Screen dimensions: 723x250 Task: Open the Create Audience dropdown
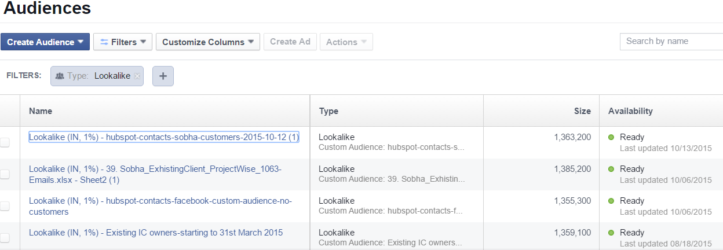coord(45,42)
